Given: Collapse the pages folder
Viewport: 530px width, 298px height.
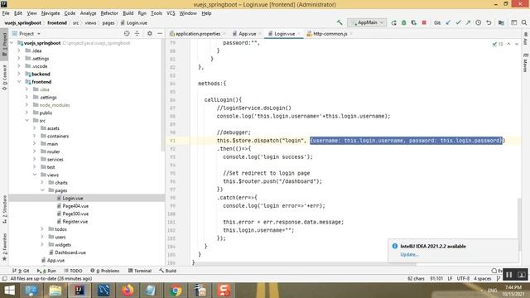Looking at the screenshot, I should point(42,190).
